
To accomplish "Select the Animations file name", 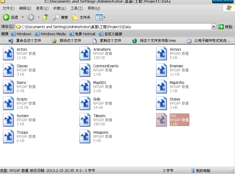I will pyautogui.click(x=102, y=49).
